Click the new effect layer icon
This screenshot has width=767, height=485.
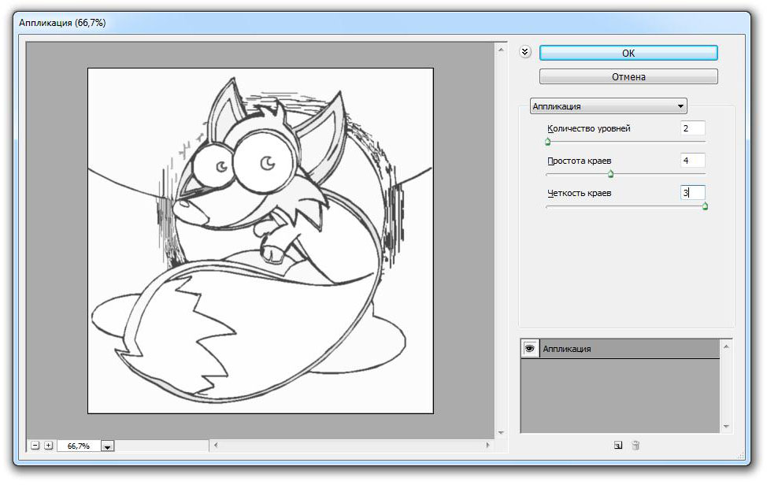click(x=618, y=445)
